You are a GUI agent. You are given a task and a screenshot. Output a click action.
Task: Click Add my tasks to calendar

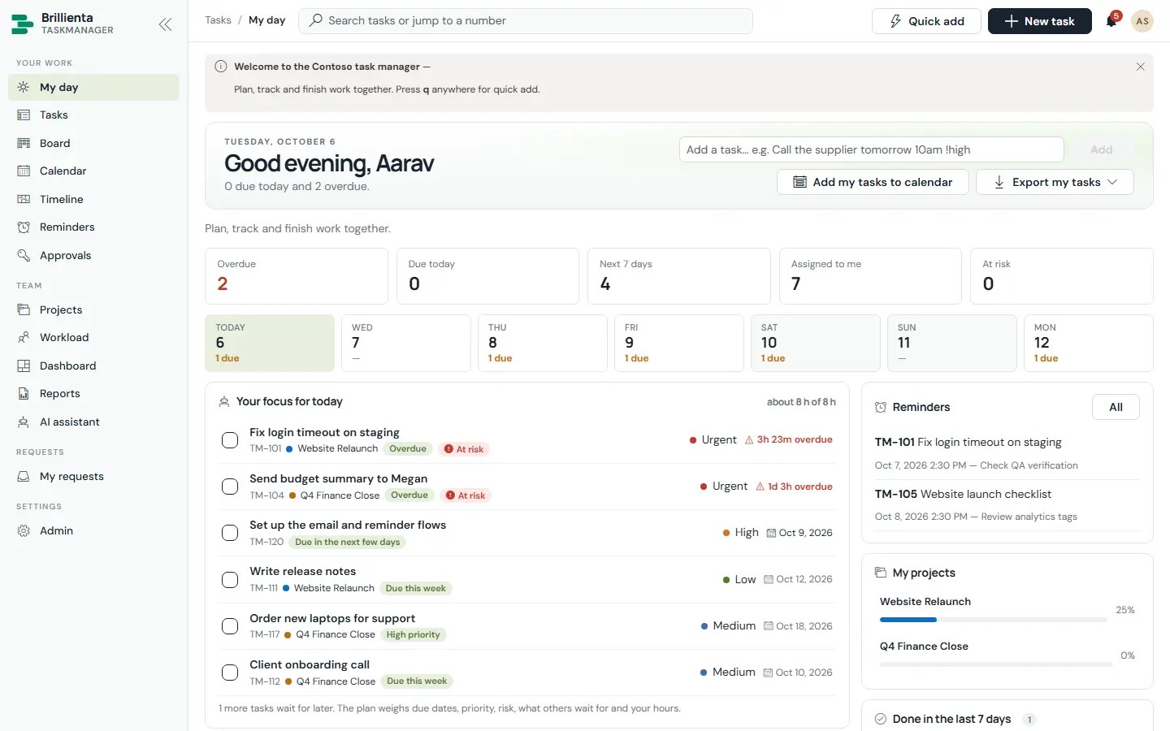(873, 182)
